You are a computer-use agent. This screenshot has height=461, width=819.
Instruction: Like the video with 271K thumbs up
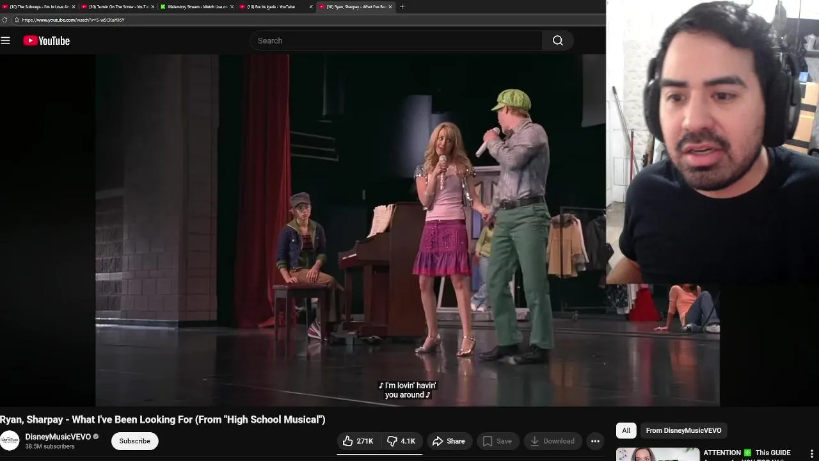point(358,441)
